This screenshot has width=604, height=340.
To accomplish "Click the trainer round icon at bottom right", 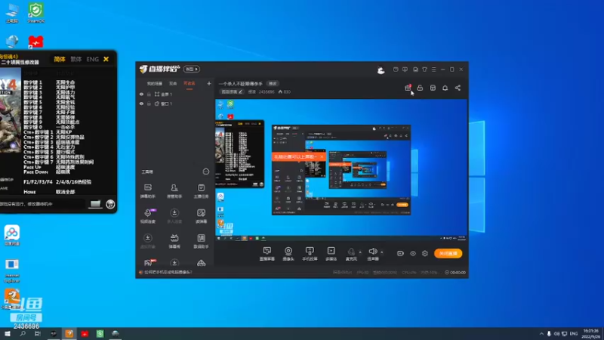I will (x=110, y=204).
